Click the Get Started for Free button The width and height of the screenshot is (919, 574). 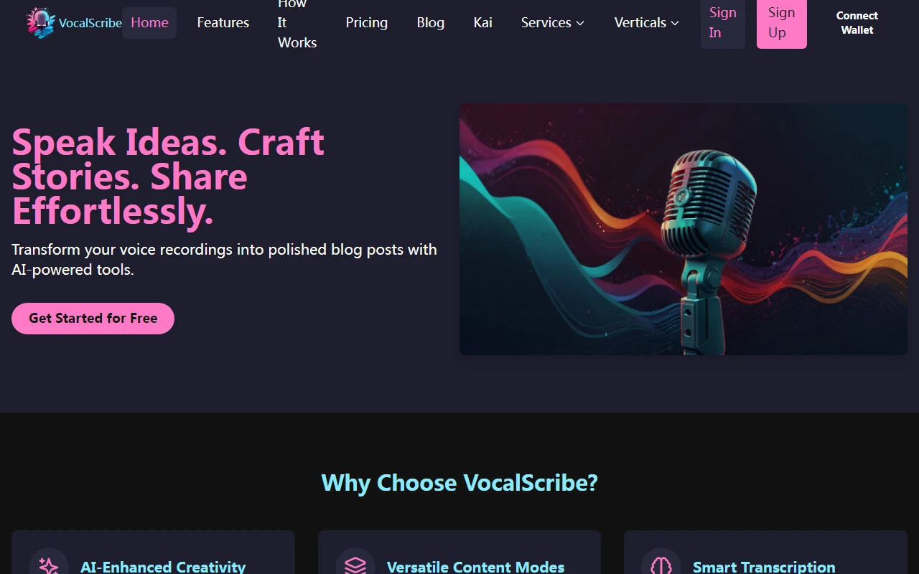point(93,318)
